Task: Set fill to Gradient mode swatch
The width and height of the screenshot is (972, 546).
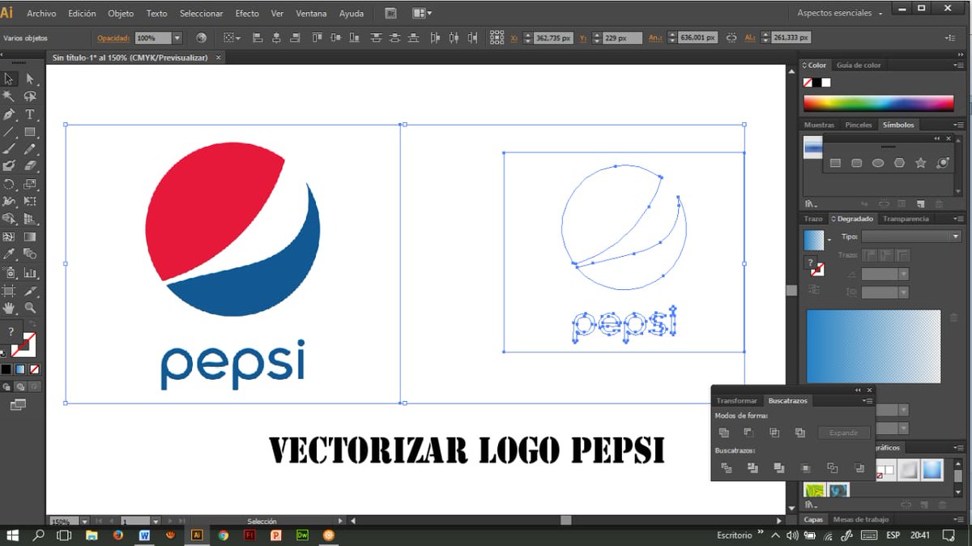Action: click(x=20, y=369)
